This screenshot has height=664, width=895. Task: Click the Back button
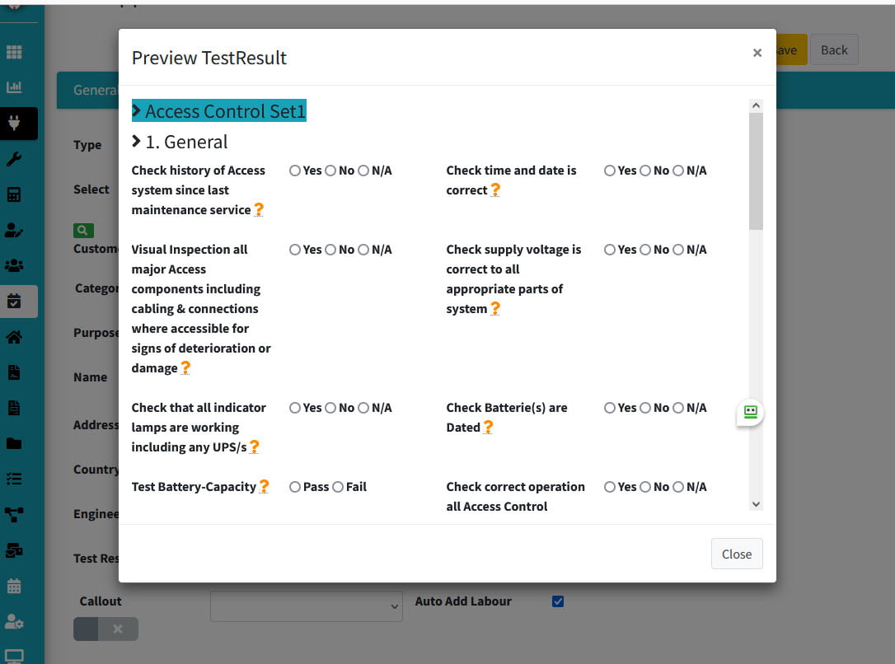tap(834, 50)
